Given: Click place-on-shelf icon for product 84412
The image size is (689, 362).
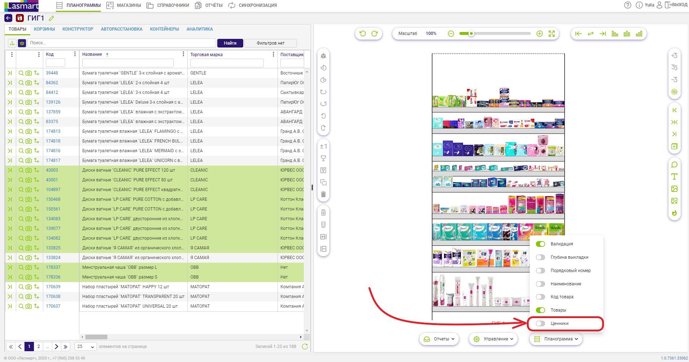Looking at the screenshot, I should point(10,92).
